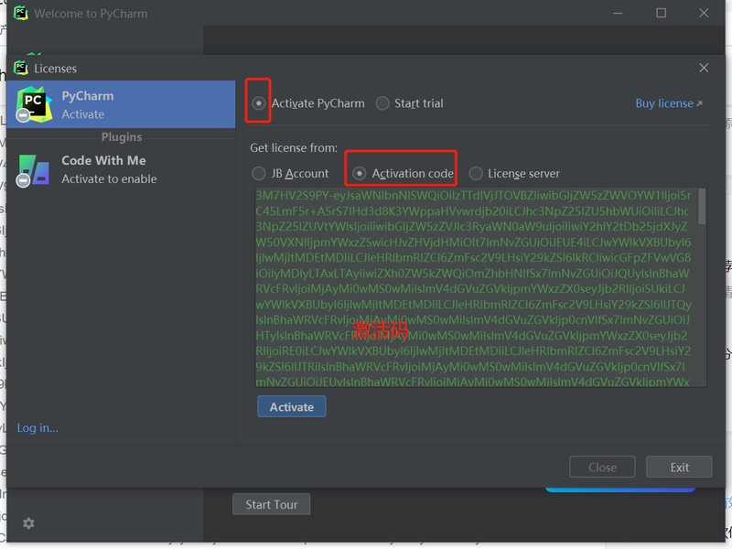Image resolution: width=732 pixels, height=549 pixels.
Task: Select PyCharm product in Licenses list
Action: click(121, 104)
